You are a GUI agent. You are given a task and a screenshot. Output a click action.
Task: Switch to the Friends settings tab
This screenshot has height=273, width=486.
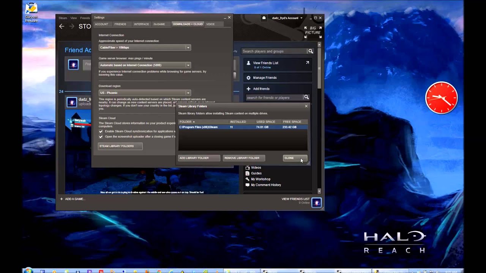[120, 24]
